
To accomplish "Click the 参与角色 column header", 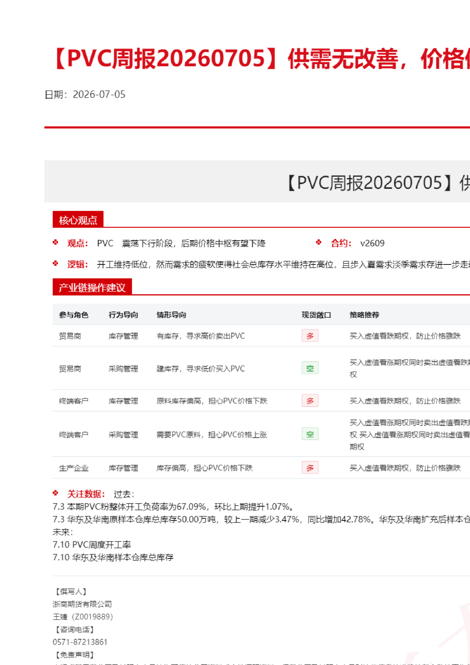I will tap(74, 315).
